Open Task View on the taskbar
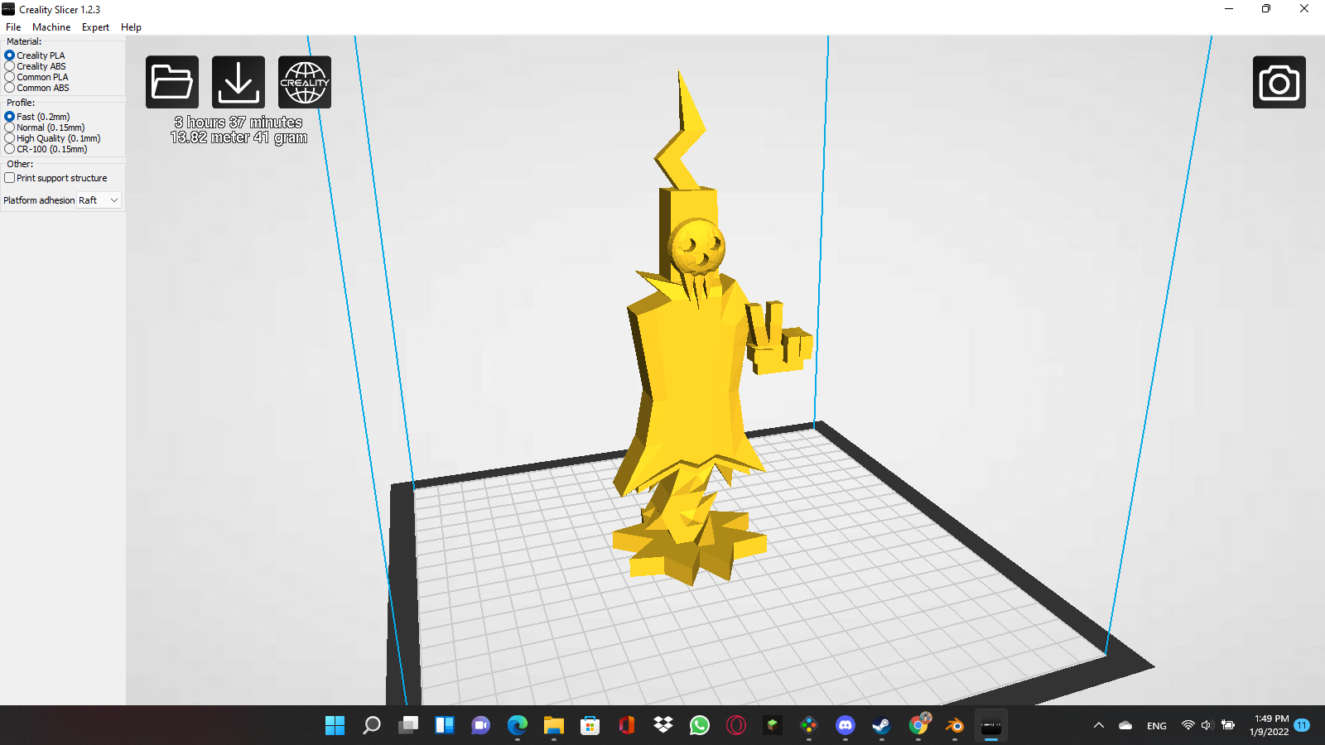 click(408, 726)
